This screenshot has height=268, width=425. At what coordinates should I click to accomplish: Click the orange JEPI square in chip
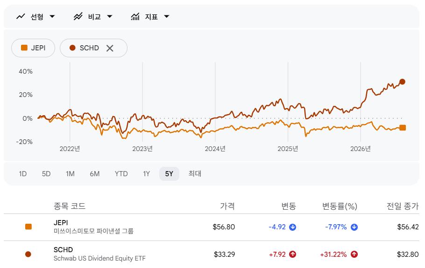coord(24,48)
